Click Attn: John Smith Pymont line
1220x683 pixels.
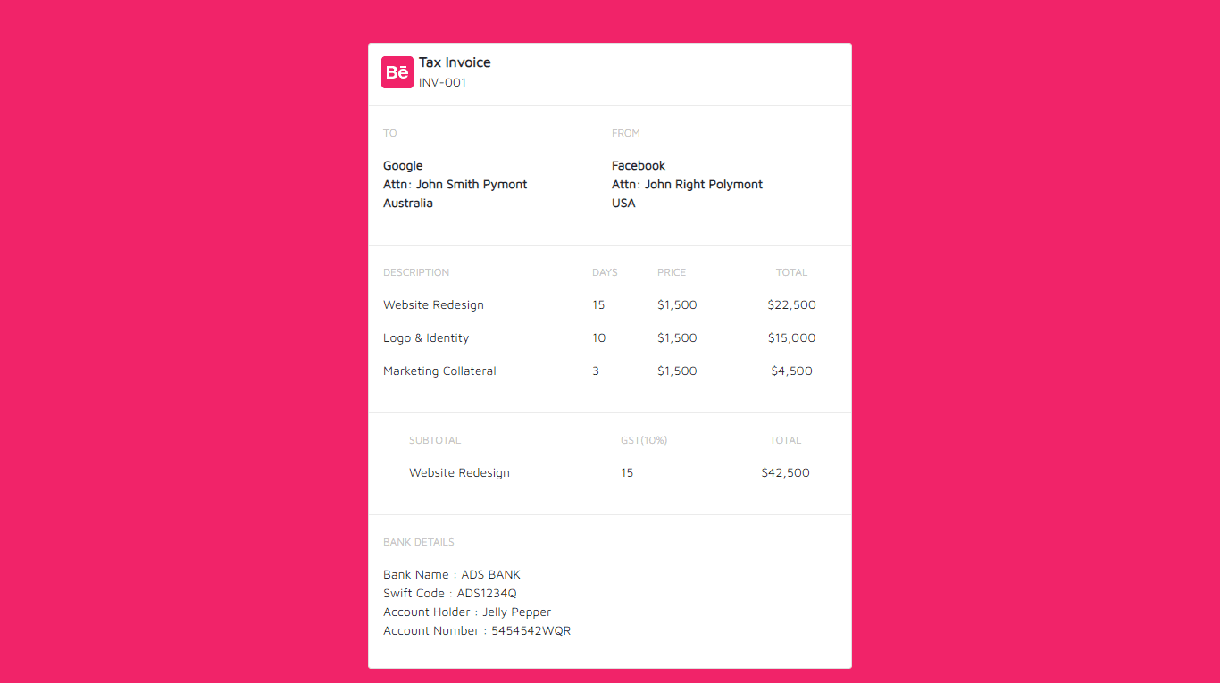[x=455, y=184]
